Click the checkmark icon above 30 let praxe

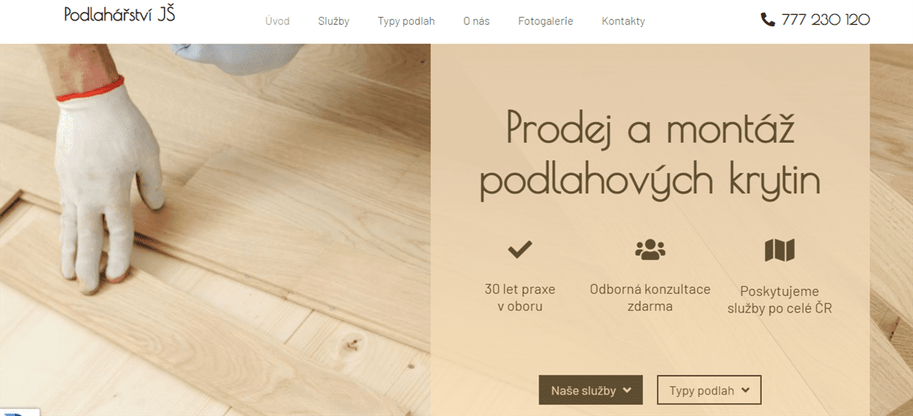click(x=520, y=249)
